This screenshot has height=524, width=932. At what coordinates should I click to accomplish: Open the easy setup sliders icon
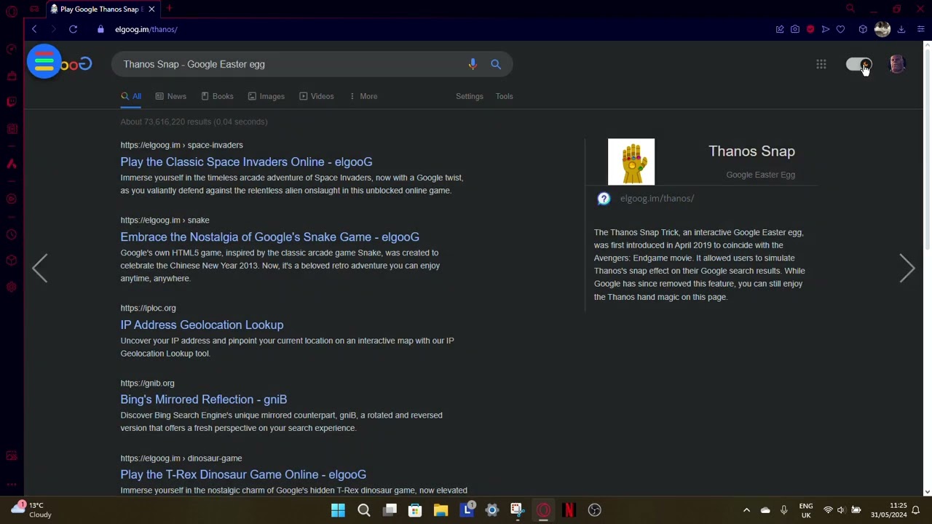pyautogui.click(x=920, y=29)
